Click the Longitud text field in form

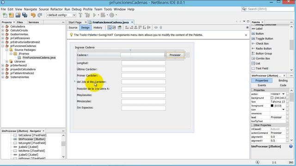click(143, 63)
